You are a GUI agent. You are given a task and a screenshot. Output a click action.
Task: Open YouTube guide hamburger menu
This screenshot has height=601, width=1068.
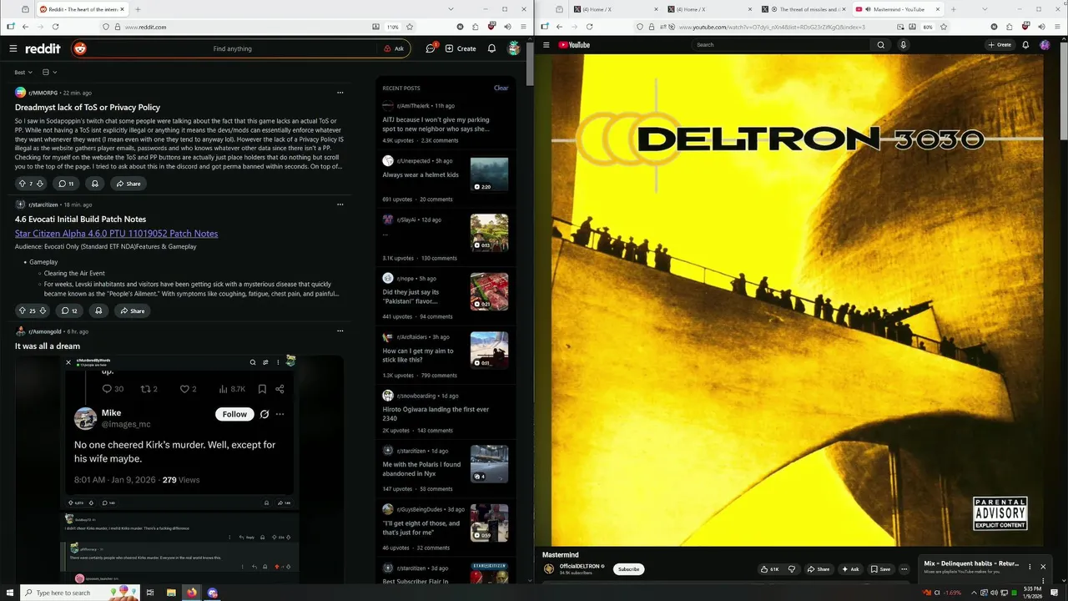tap(547, 44)
